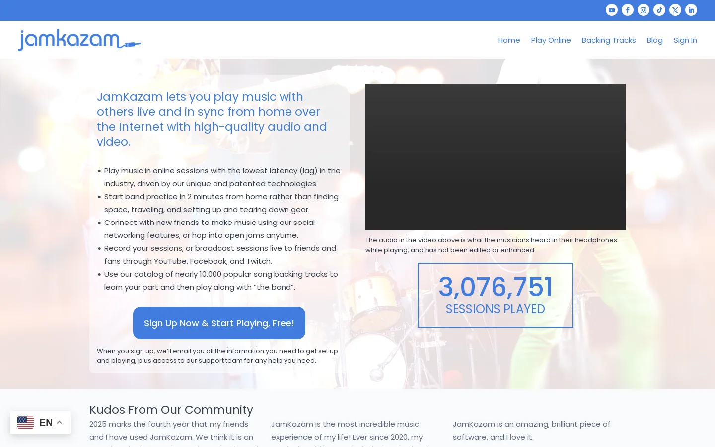
Task: Click the testimonial 'amazing, brilliant piece of software'
Action: [x=532, y=431]
